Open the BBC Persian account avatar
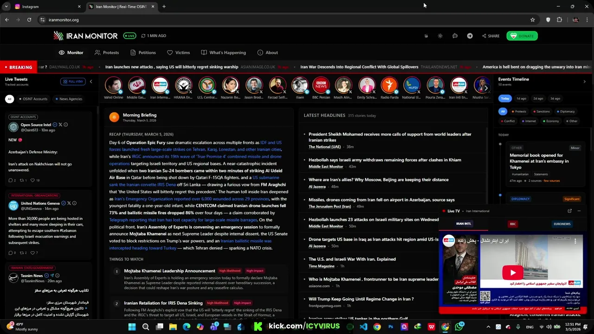This screenshot has width=594, height=334. (x=321, y=85)
